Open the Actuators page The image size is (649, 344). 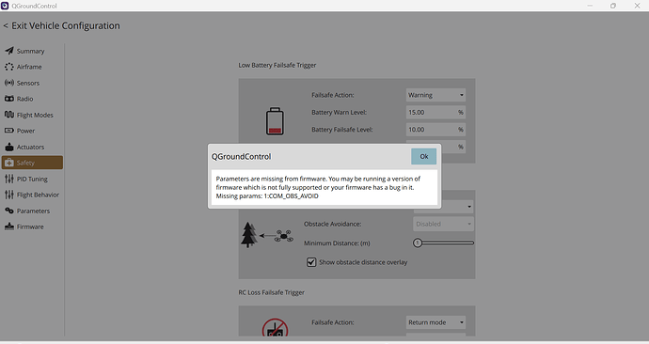coord(32,147)
